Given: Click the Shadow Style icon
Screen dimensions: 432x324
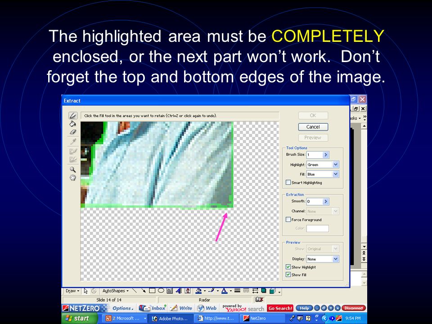Looking at the screenshot, I should pyautogui.click(x=264, y=291).
